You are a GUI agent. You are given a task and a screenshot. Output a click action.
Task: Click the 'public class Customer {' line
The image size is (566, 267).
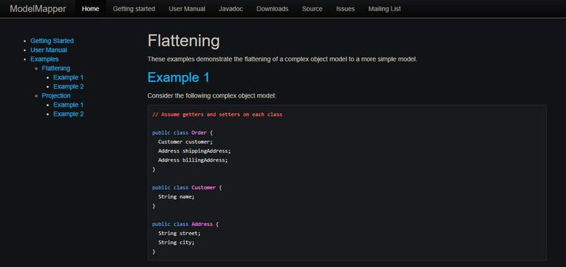(187, 188)
